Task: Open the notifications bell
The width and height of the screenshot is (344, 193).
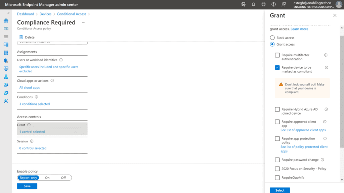Action: click(x=253, y=4)
